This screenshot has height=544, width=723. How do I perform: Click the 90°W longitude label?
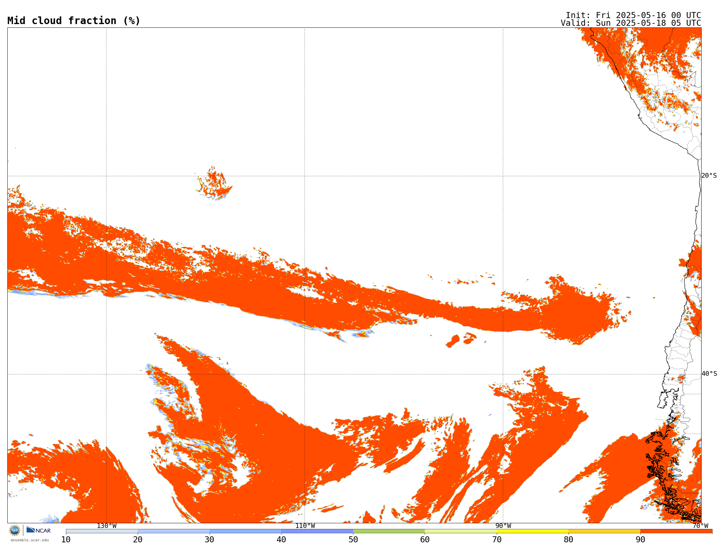click(503, 526)
